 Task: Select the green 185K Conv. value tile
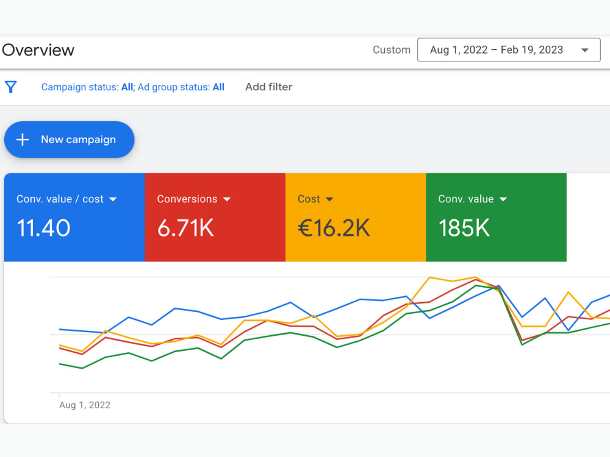pyautogui.click(x=496, y=218)
